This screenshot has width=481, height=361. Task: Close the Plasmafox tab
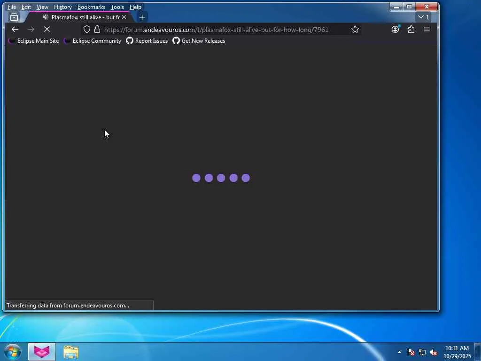click(x=124, y=17)
